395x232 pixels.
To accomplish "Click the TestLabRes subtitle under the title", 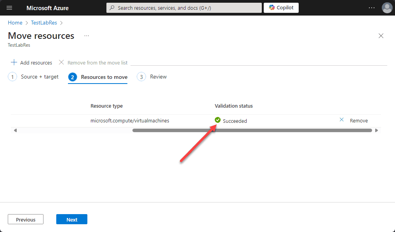I will point(19,45).
